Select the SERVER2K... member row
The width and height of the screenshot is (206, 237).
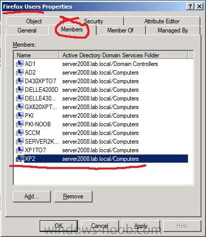click(x=102, y=142)
